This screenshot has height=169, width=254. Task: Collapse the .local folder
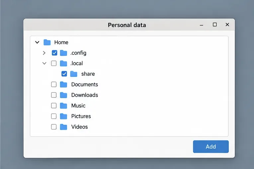coord(44,63)
